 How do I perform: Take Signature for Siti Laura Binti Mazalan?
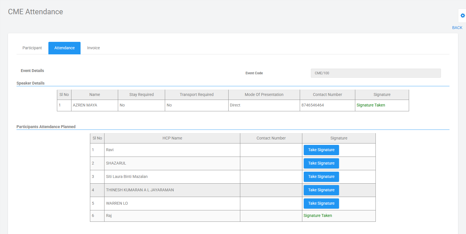tap(321, 177)
